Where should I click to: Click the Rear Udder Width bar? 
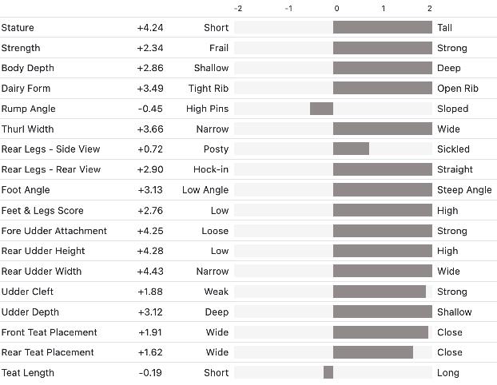click(382, 272)
